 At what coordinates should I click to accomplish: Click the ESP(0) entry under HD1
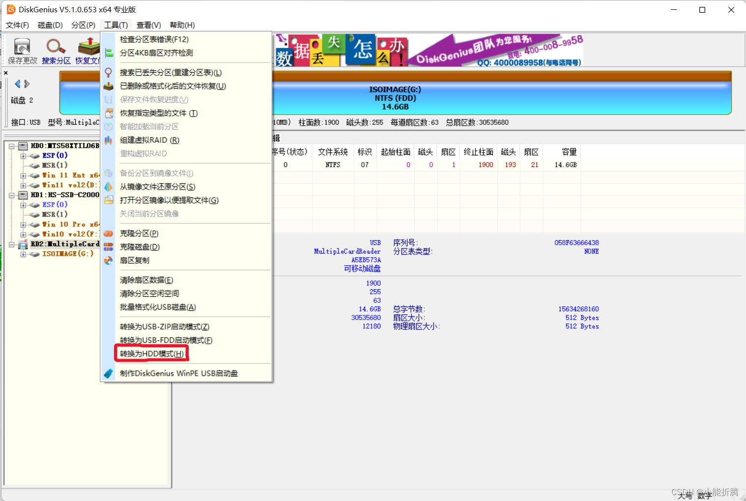click(x=55, y=205)
